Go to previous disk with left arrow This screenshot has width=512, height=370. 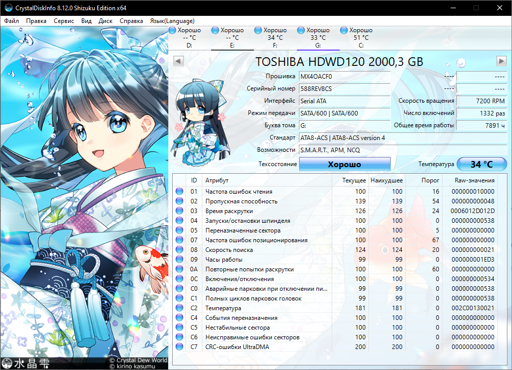coord(178,61)
